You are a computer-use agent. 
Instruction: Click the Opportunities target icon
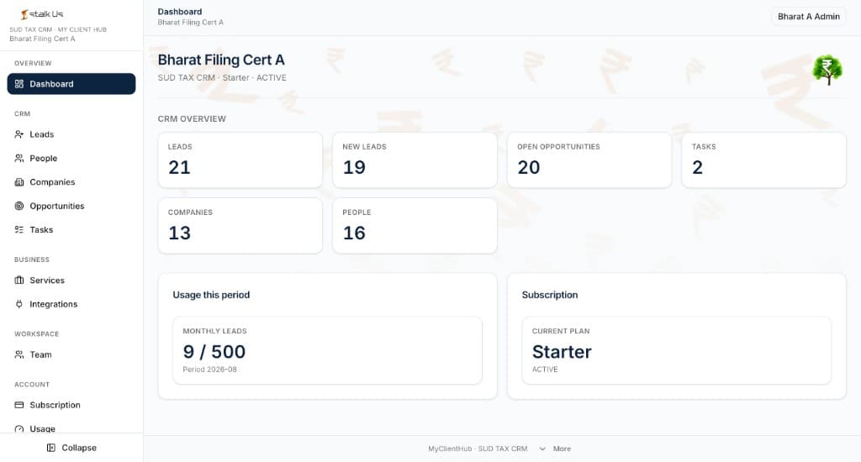pos(19,206)
